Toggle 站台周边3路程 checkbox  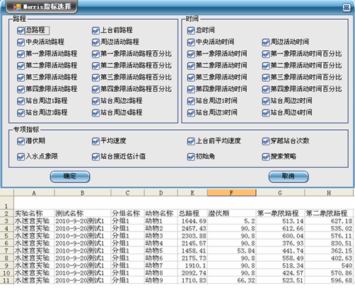(21, 113)
